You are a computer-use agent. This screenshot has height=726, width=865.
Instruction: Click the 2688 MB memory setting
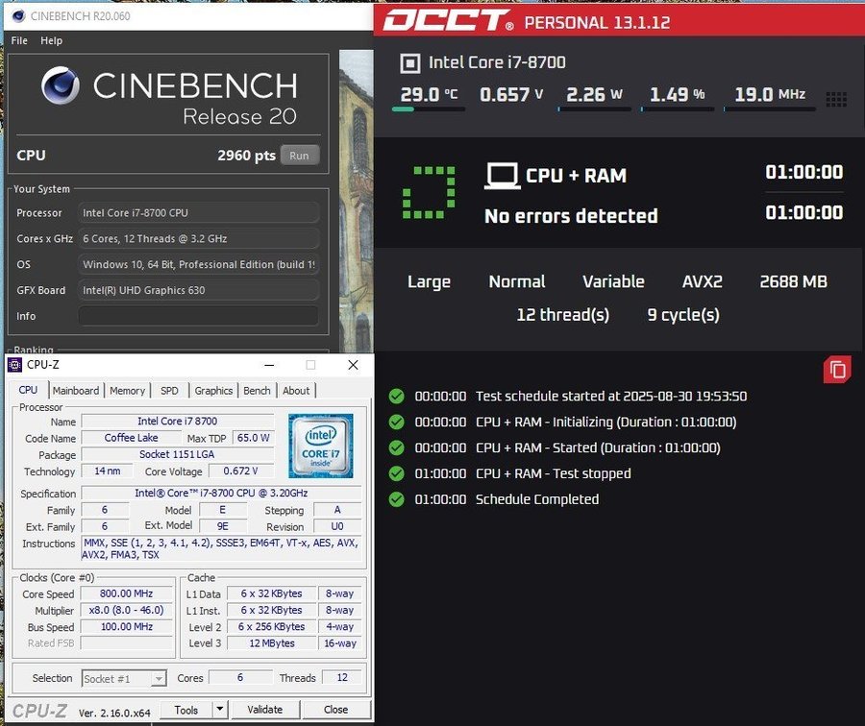point(793,281)
